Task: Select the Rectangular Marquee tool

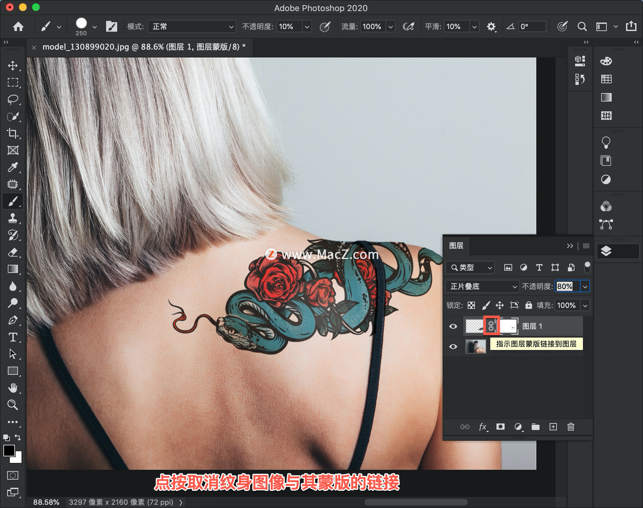Action: point(13,82)
